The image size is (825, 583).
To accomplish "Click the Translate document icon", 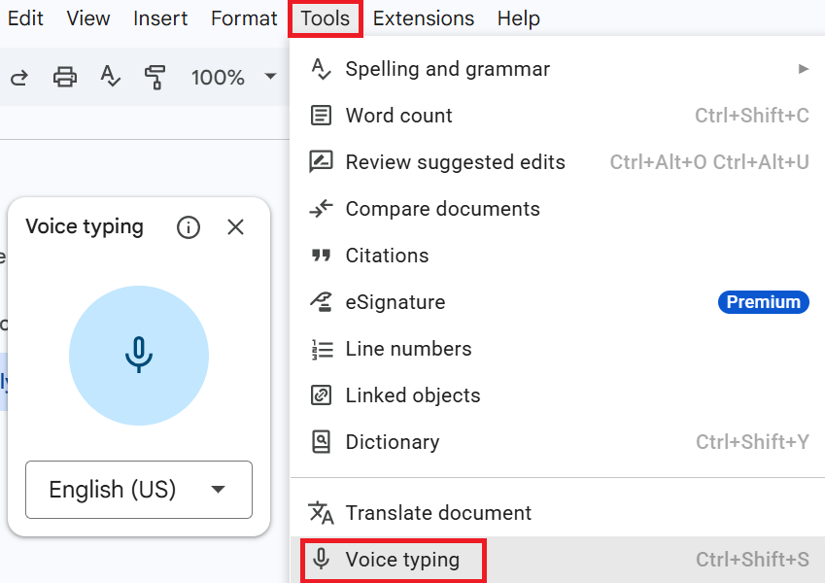I will pos(321,513).
